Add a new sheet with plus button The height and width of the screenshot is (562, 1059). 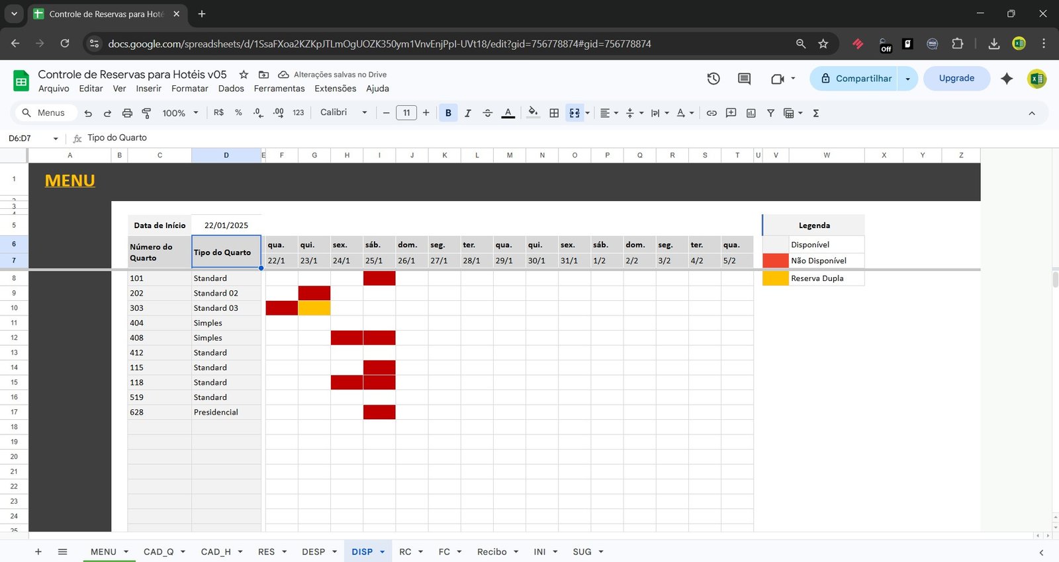38,551
